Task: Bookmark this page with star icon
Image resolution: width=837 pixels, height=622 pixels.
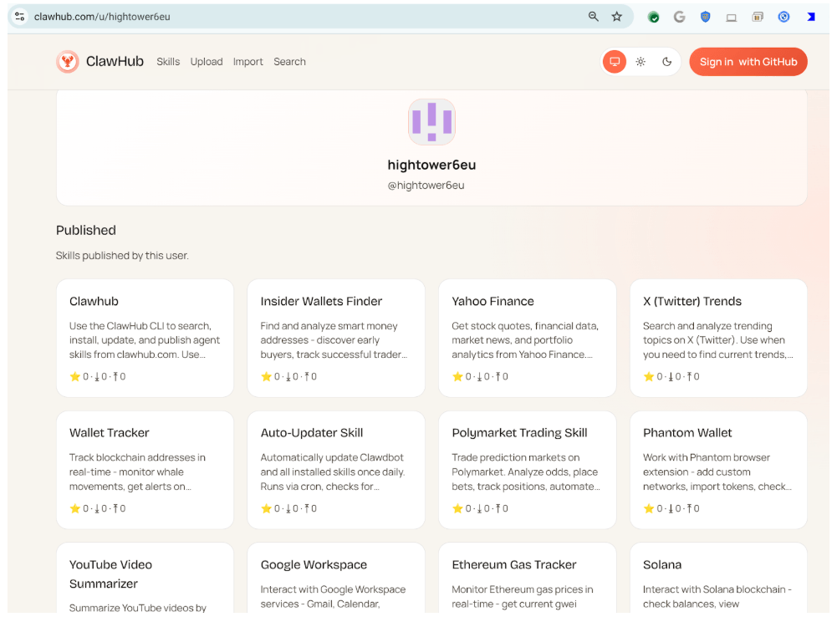Action: click(617, 17)
